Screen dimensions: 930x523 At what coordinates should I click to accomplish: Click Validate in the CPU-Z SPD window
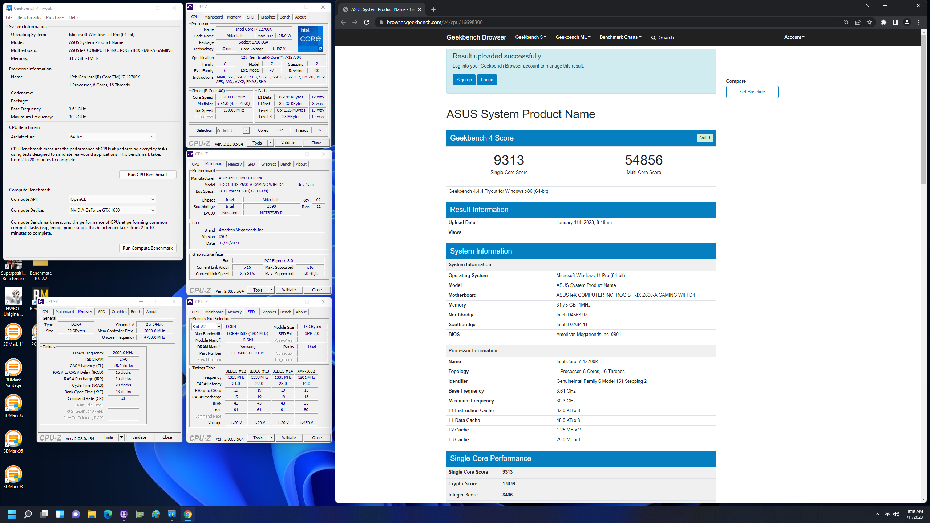tap(289, 438)
